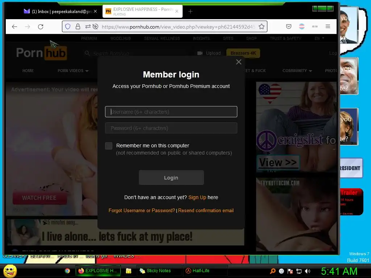Go back using the browser back arrow
Screen dimensions: 371x278
point(14,27)
